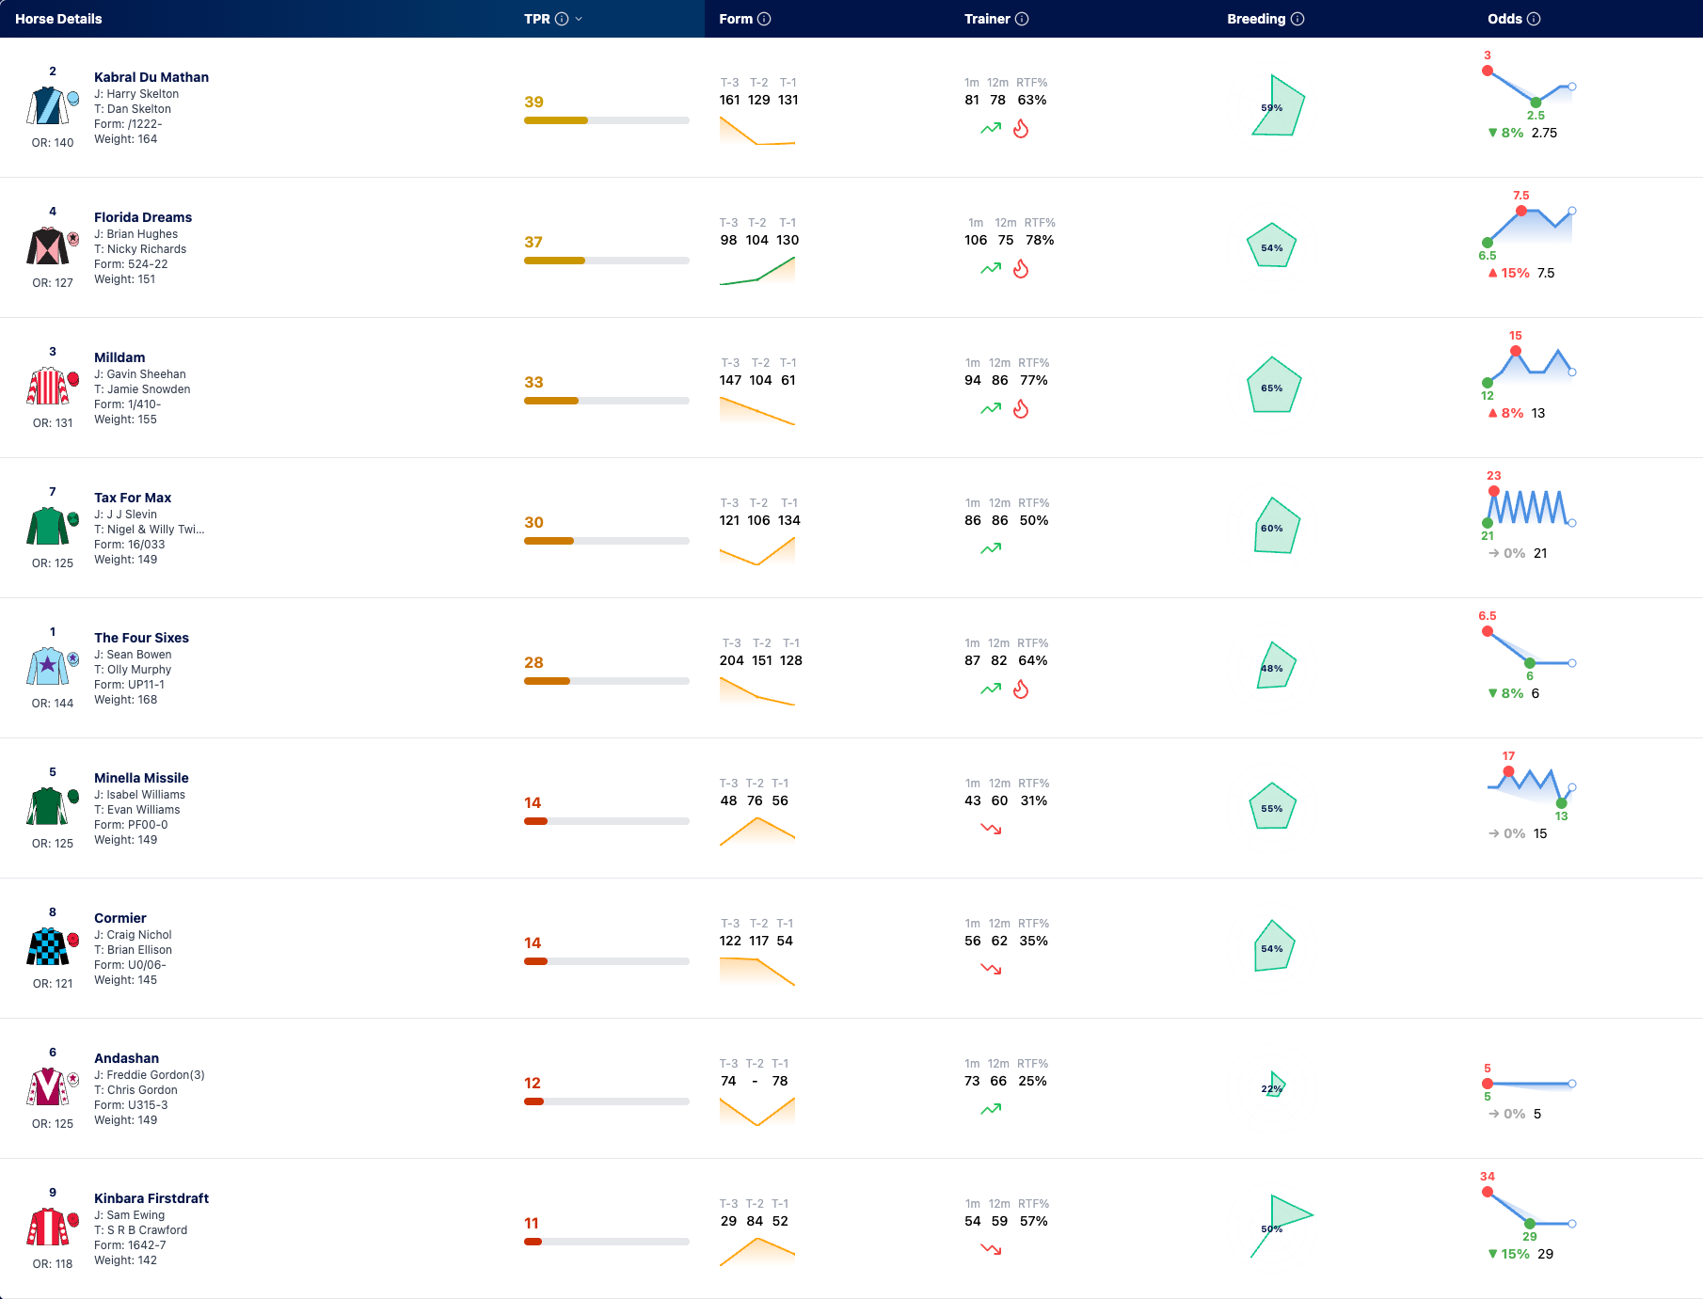Click Kabral Du Mathan's jockey silks icon
Image resolution: width=1703 pixels, height=1299 pixels.
tap(47, 105)
